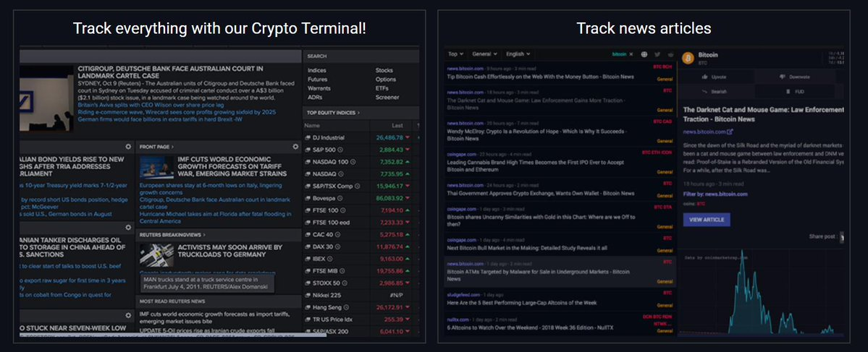This screenshot has width=868, height=352.
Task: Select Futures in the Search panel
Action: click(317, 79)
